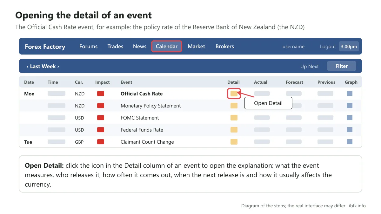The image size is (381, 214).
Task: Open graph icon for FOMC Statement
Action: pos(350,118)
